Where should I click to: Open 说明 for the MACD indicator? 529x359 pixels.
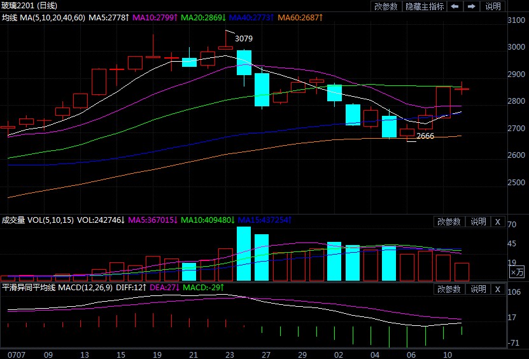(x=478, y=289)
